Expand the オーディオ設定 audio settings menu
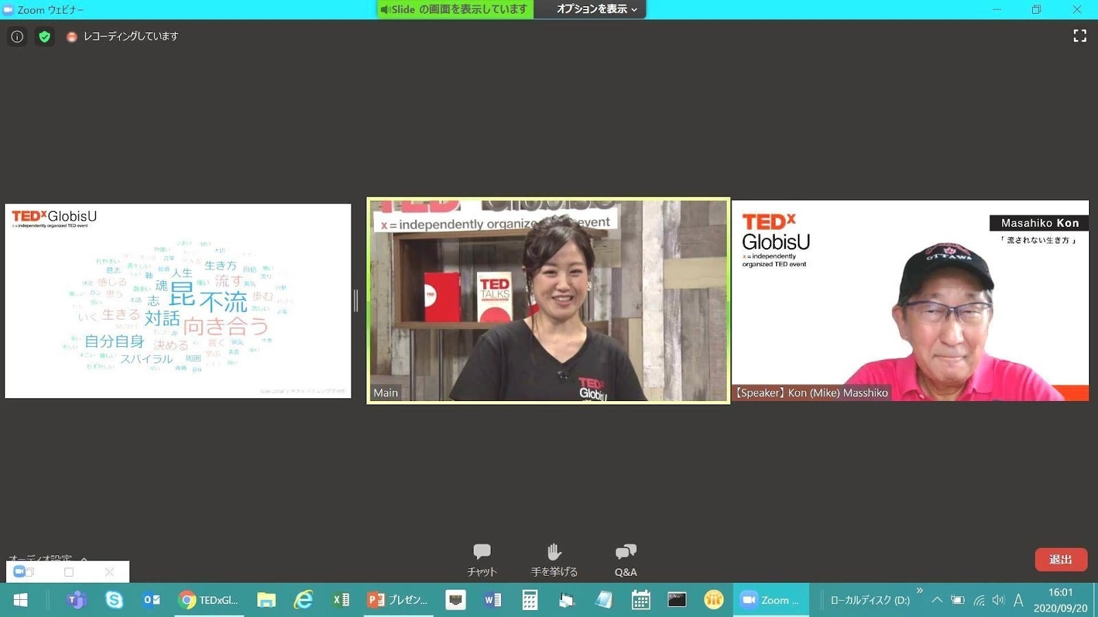 [x=84, y=559]
